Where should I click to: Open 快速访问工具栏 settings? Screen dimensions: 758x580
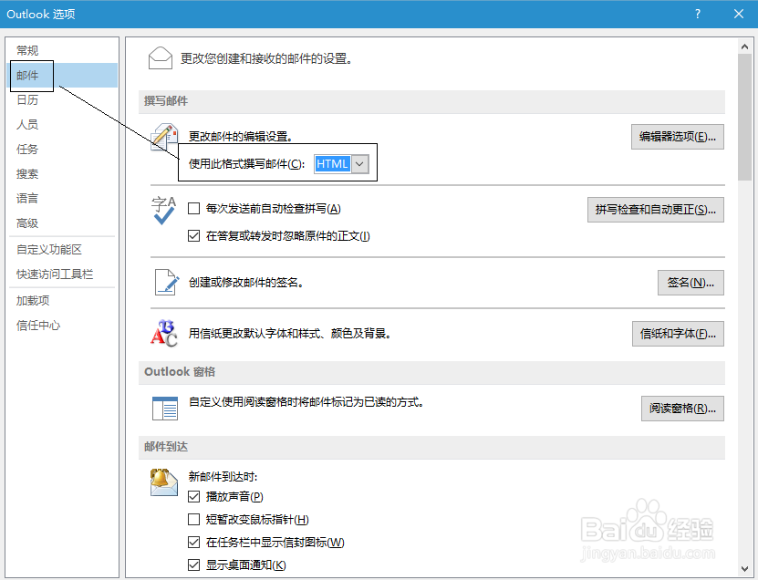[x=63, y=274]
